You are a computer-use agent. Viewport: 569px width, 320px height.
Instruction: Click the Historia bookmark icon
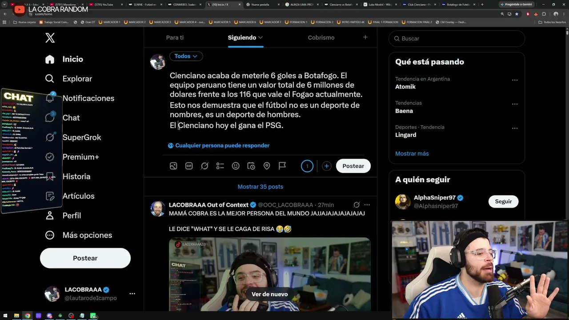pos(50,176)
